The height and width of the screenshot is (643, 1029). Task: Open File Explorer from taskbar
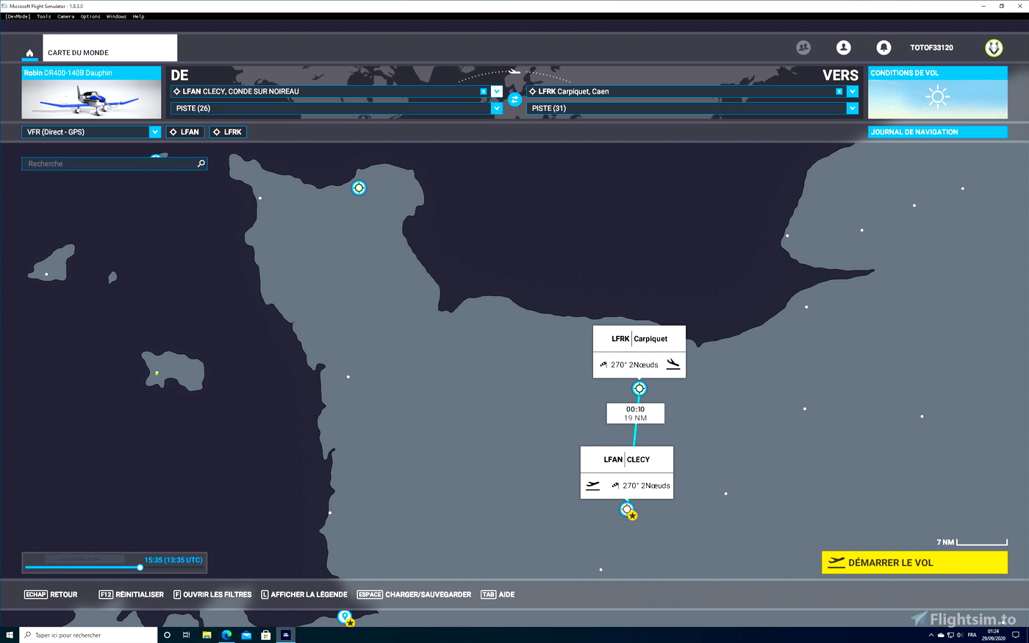[x=207, y=635]
